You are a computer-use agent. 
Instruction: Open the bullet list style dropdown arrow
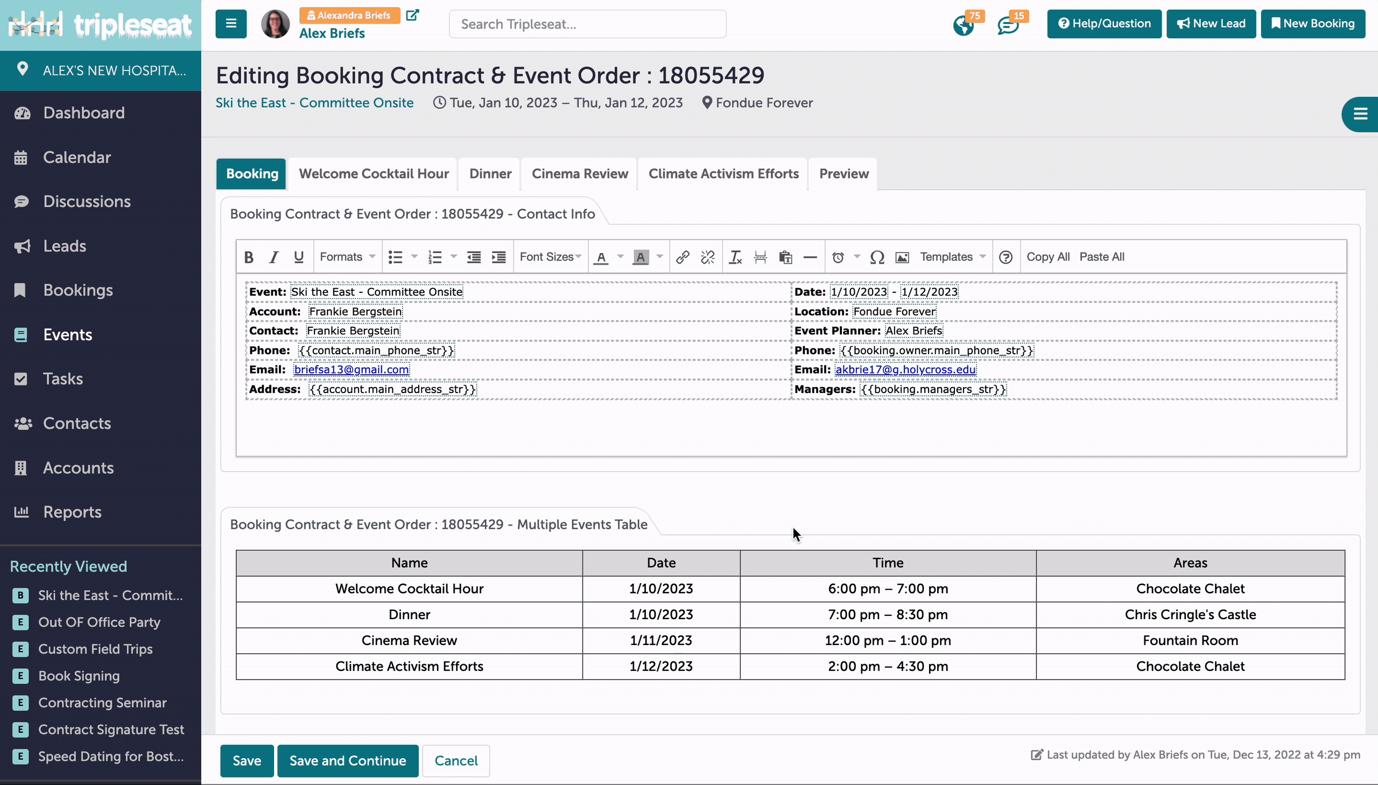[x=414, y=257]
